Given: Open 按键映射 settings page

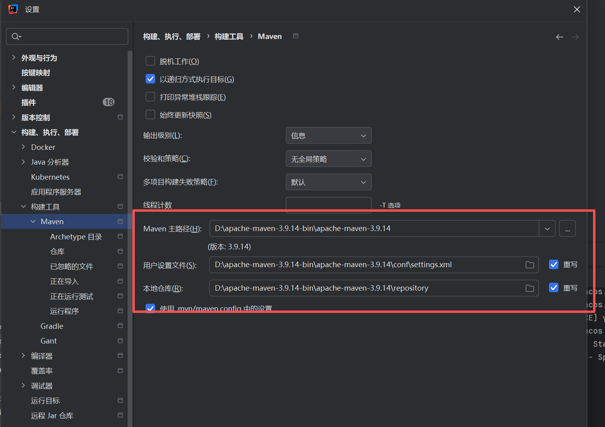Looking at the screenshot, I should click(x=36, y=73).
